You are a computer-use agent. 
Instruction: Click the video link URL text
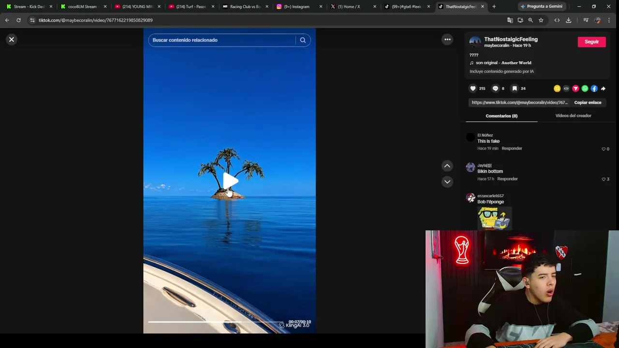[520, 102]
